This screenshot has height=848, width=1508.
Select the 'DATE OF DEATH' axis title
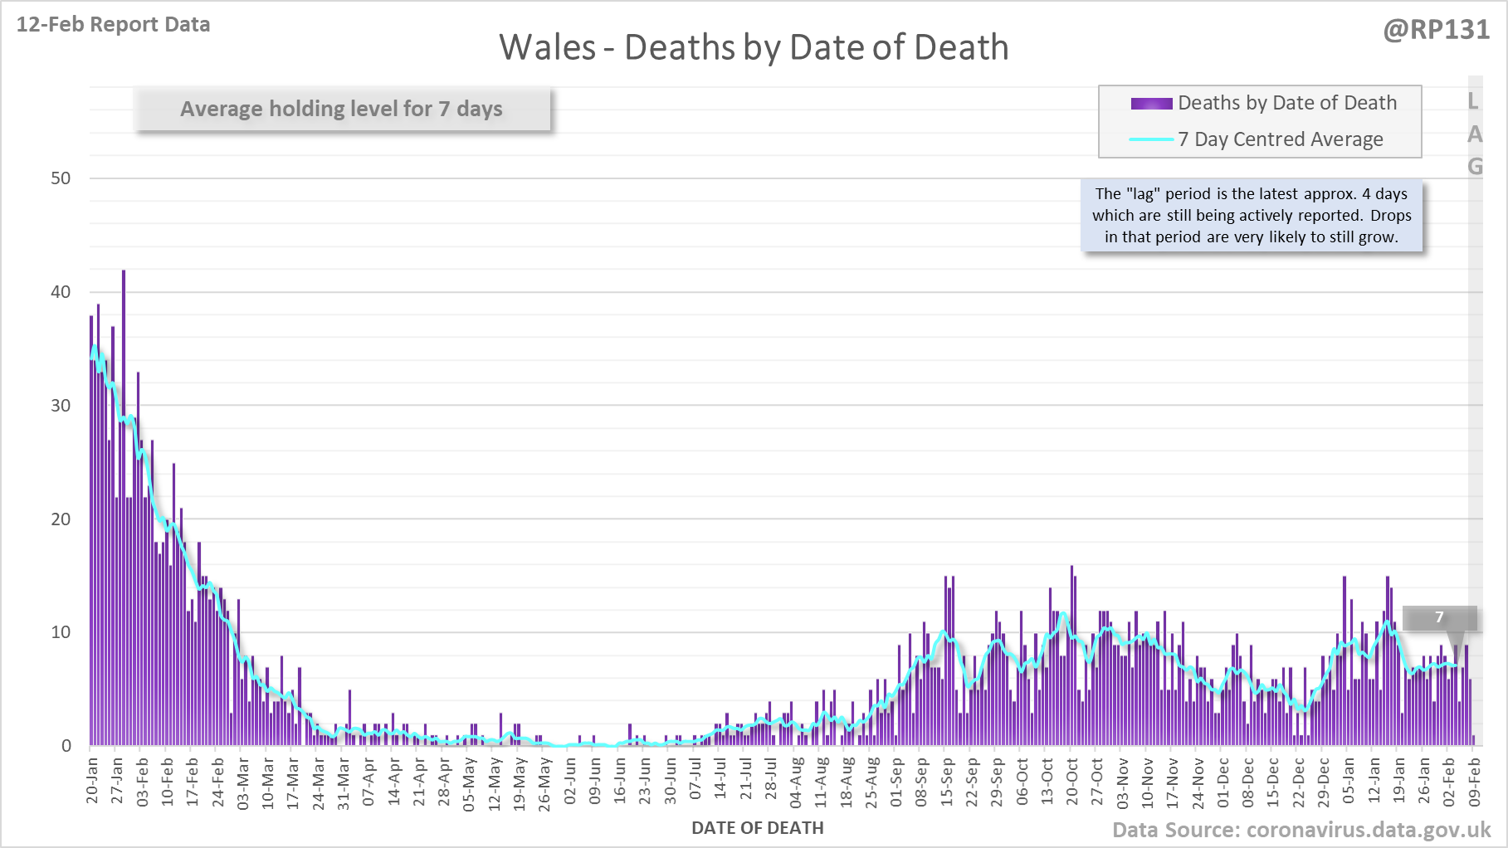tap(757, 828)
